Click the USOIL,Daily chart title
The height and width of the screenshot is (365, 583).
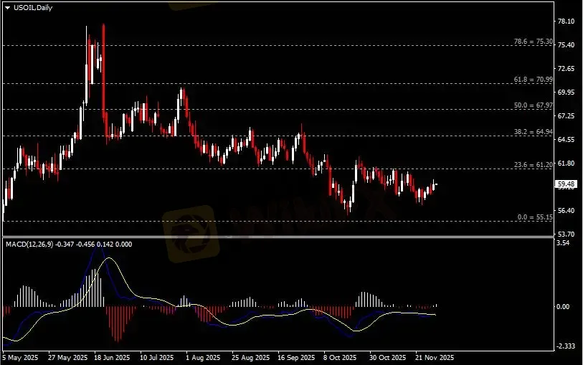[32, 7]
